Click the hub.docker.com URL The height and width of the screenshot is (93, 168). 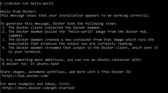(x=25, y=76)
